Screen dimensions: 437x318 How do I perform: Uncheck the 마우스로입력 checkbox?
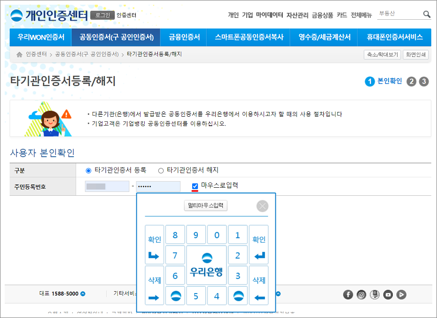(195, 186)
